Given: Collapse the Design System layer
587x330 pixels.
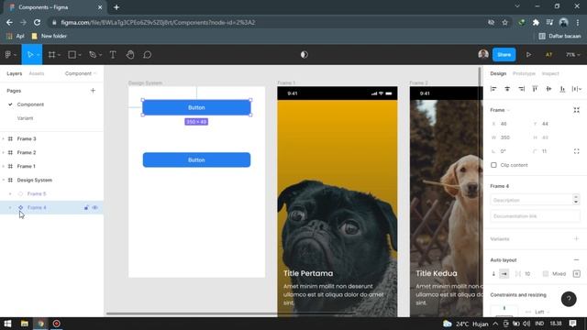Looking at the screenshot, I should point(4,180).
